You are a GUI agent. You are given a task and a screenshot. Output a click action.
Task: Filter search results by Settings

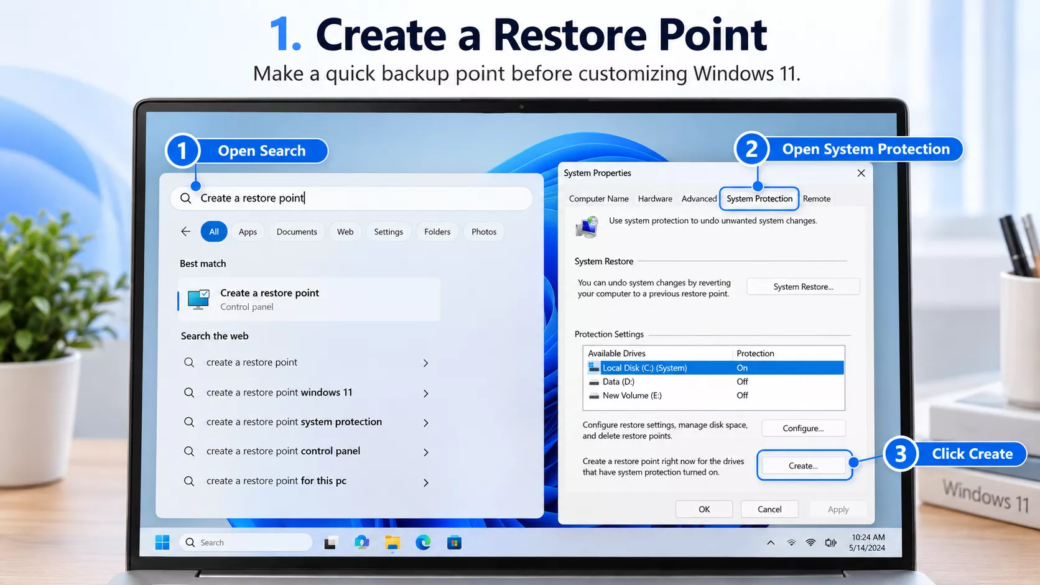388,232
